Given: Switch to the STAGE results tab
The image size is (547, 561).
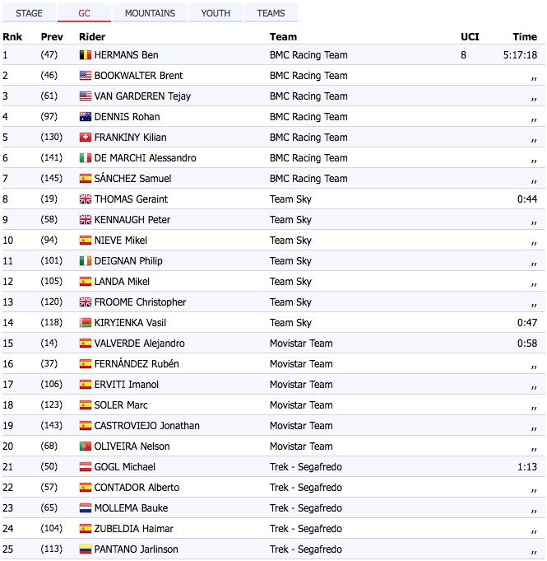Looking at the screenshot, I should [x=29, y=13].
